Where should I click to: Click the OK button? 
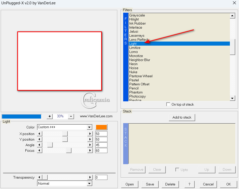[229, 184]
